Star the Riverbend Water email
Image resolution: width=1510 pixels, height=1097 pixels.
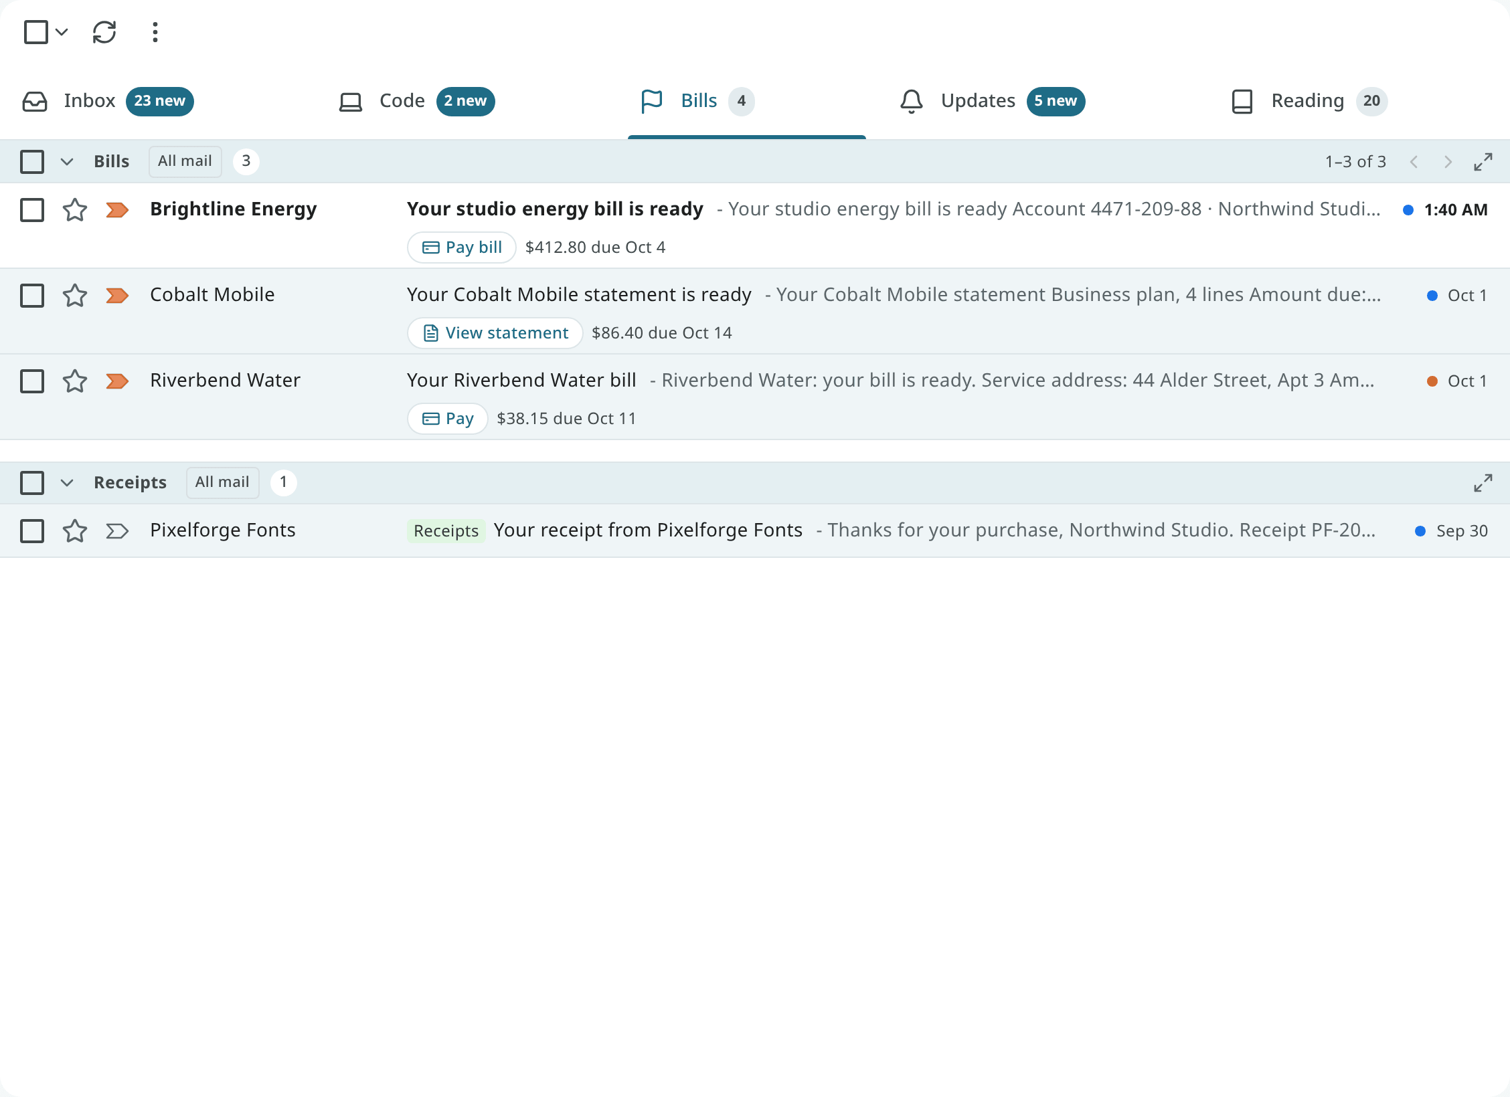coord(75,381)
